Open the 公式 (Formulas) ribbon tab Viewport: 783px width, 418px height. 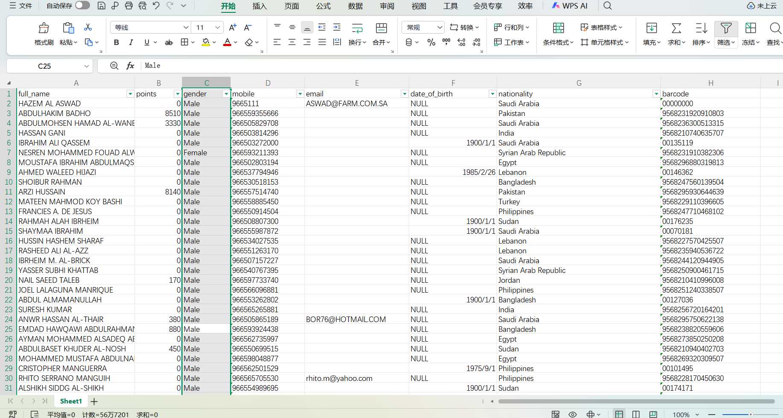coord(323,6)
